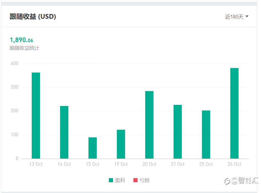
Task: Click the 跟随收益 (USD) panel title
Action: [33, 17]
